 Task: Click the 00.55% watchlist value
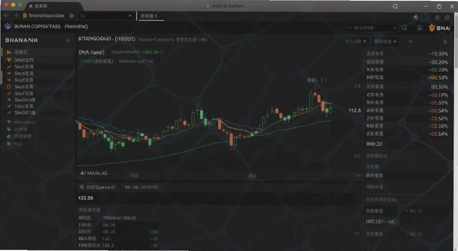(439, 87)
